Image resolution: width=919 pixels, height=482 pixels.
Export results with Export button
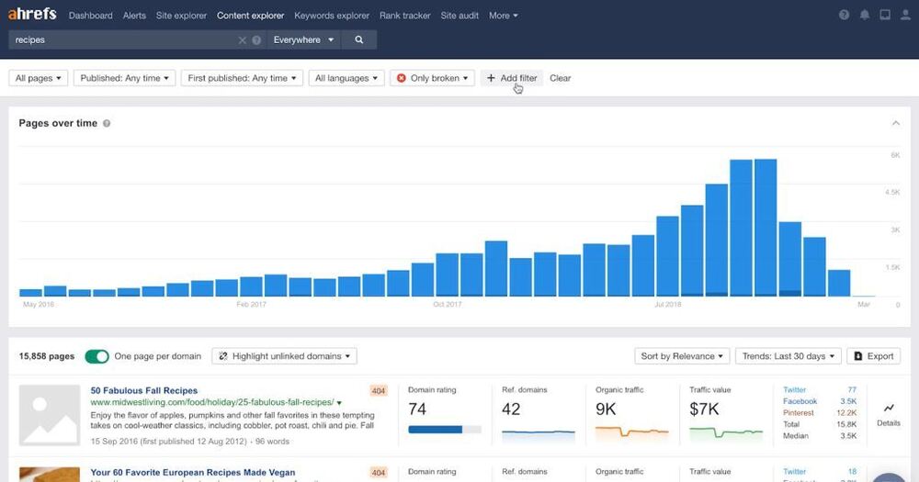pos(873,356)
